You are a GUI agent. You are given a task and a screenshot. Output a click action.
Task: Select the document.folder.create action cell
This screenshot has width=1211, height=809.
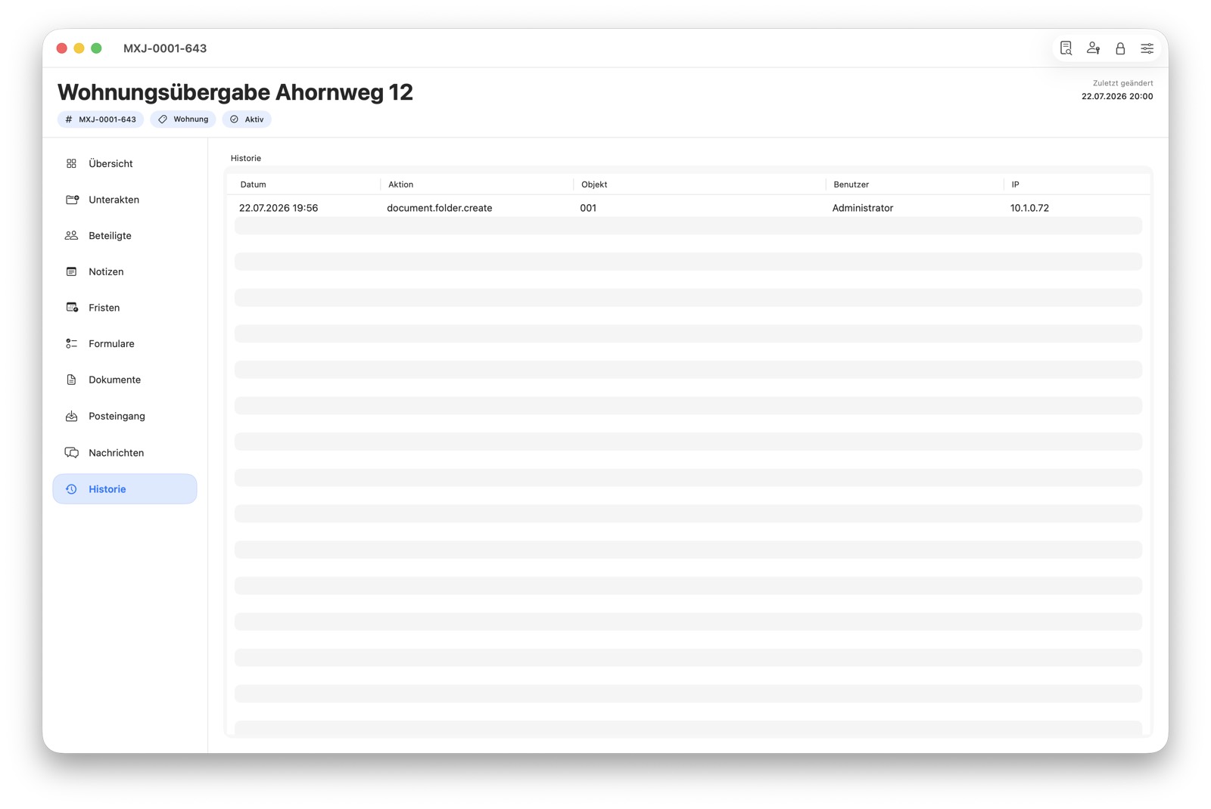[x=440, y=208]
